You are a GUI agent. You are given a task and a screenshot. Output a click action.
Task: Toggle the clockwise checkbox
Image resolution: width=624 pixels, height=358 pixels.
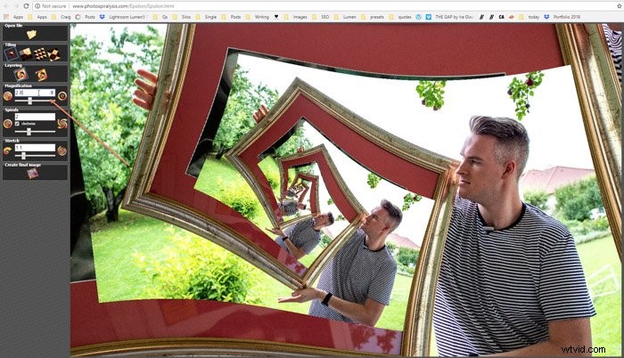point(17,124)
